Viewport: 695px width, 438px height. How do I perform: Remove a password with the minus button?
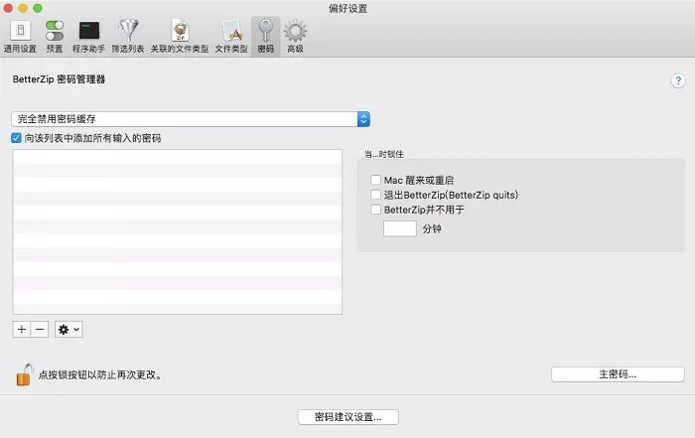40,330
